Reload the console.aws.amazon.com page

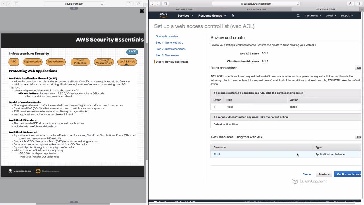pyautogui.click(x=298, y=4)
